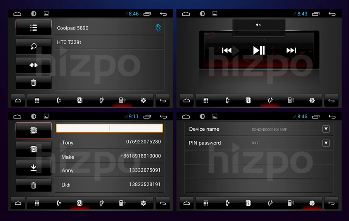Image resolution: width=349 pixels, height=221 pixels.
Task: Click device name value EONON000D18D1456F
Action: tap(270, 129)
